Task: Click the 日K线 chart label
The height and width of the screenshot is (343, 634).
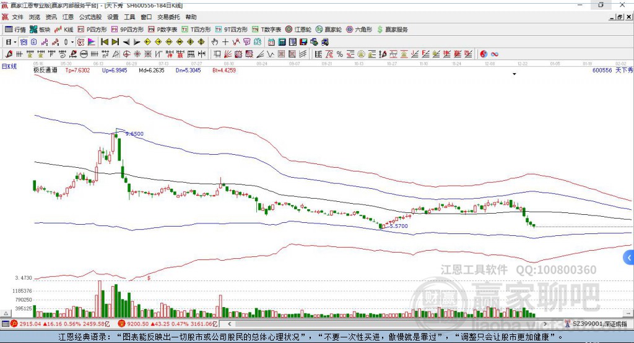Action: pyautogui.click(x=9, y=66)
